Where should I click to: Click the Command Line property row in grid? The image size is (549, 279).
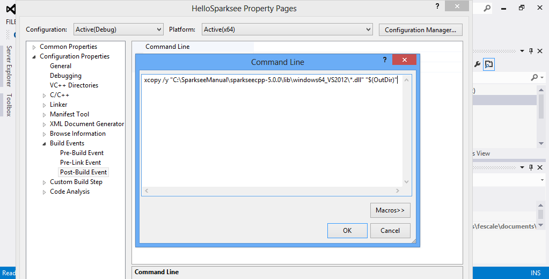[297, 47]
